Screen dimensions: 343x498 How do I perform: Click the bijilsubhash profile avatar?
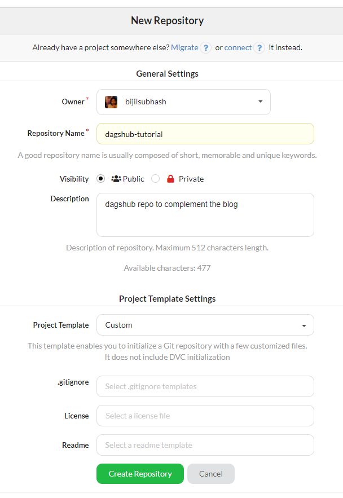[x=111, y=102]
